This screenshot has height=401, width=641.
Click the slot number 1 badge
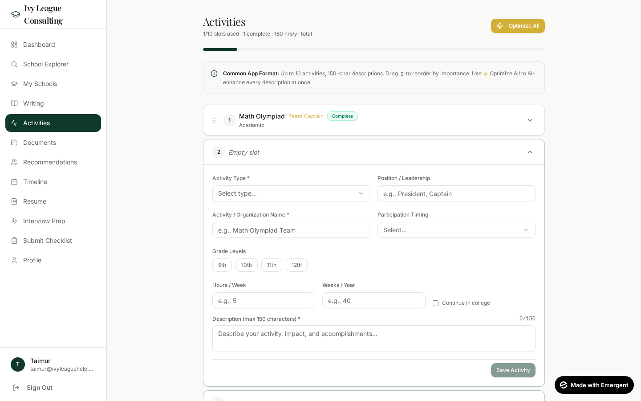pos(229,120)
